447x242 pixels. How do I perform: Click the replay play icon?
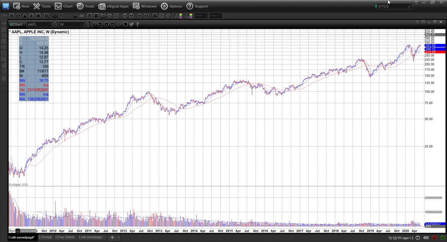click(106, 25)
